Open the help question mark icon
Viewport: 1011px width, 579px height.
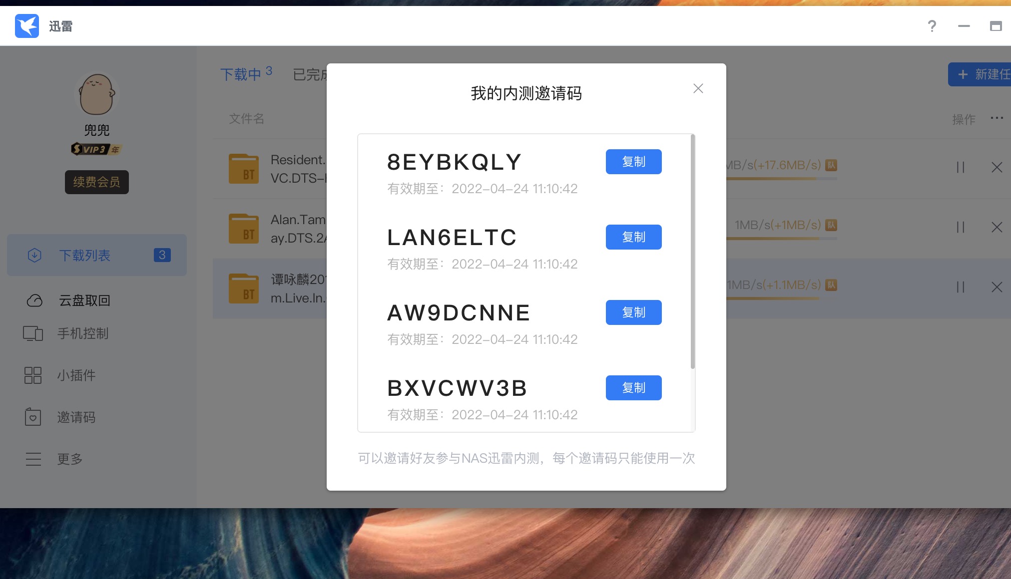pos(931,26)
